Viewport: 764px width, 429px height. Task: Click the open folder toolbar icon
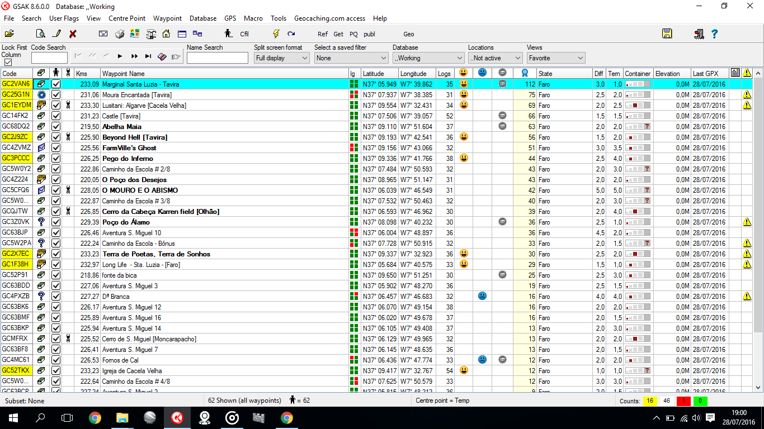(10, 34)
